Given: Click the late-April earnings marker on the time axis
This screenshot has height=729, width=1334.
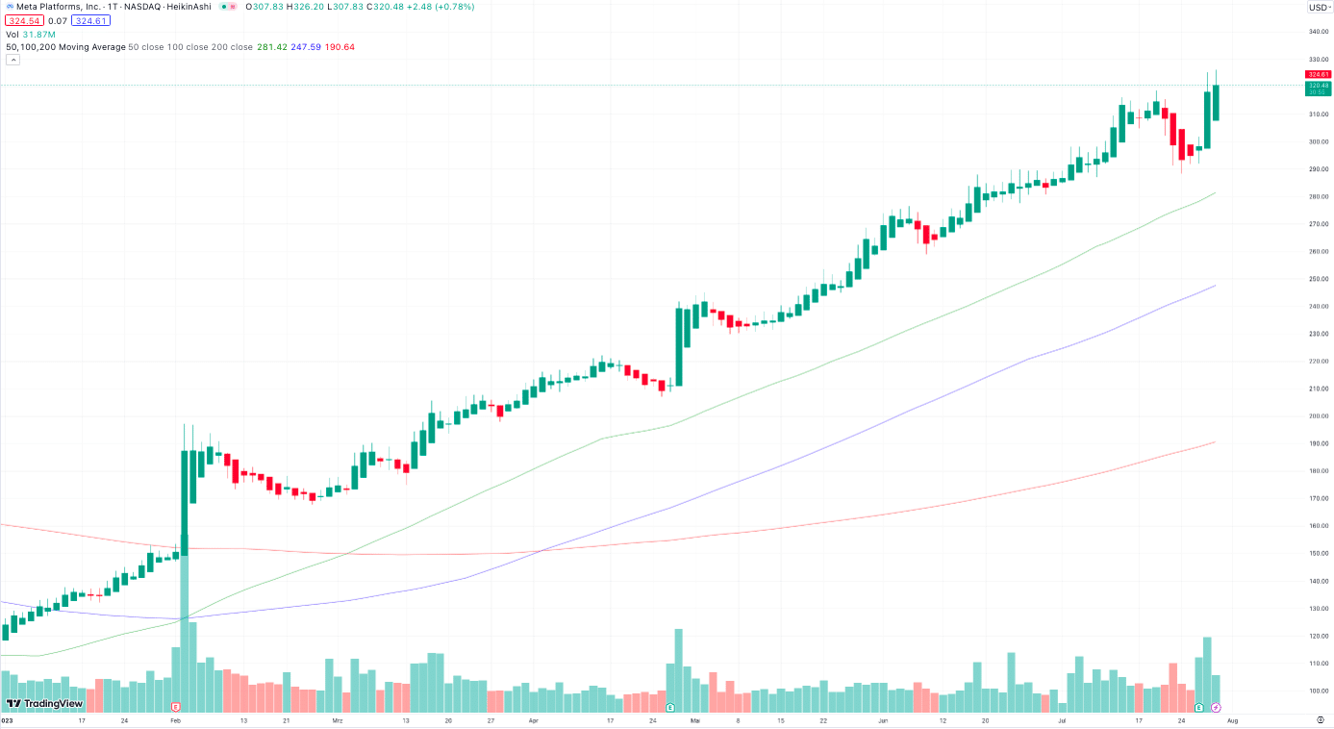Looking at the screenshot, I should click(x=669, y=708).
